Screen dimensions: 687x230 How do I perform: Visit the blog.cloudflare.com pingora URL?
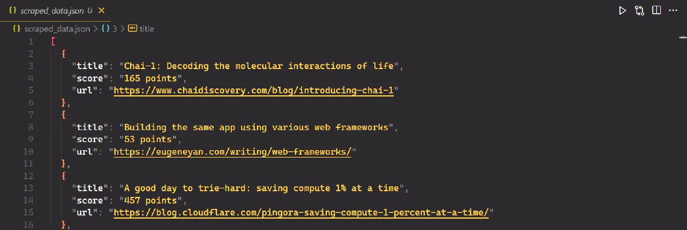(x=301, y=213)
